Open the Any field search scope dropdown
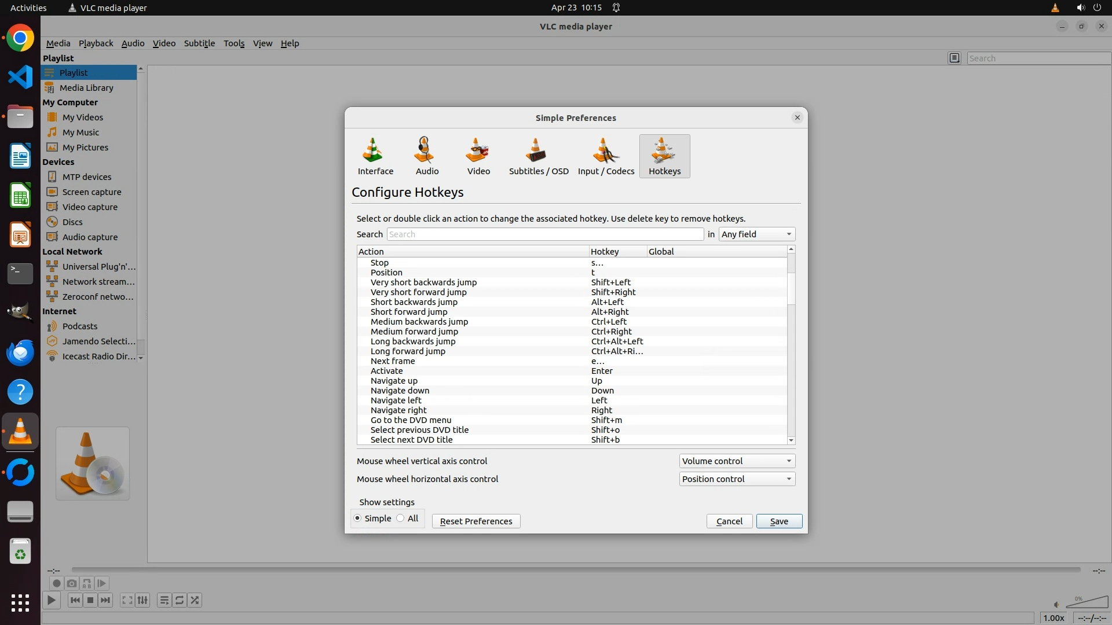 click(756, 234)
